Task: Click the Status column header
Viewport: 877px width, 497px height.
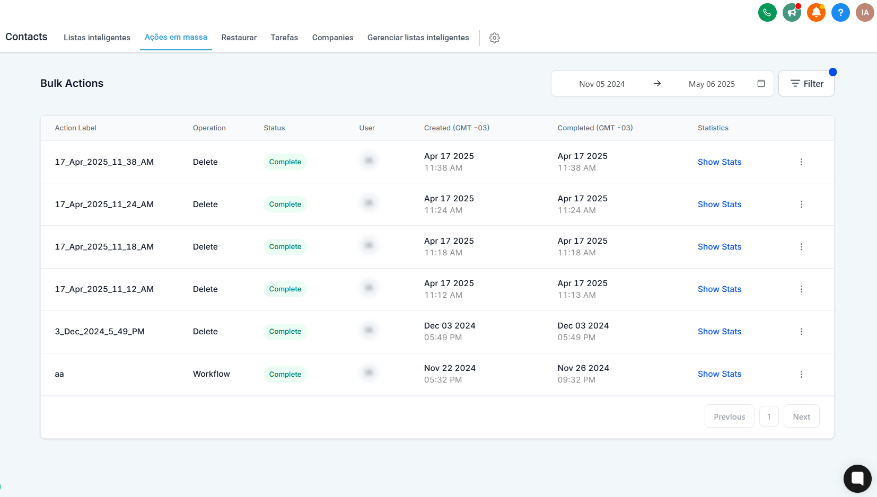Action: pyautogui.click(x=274, y=128)
